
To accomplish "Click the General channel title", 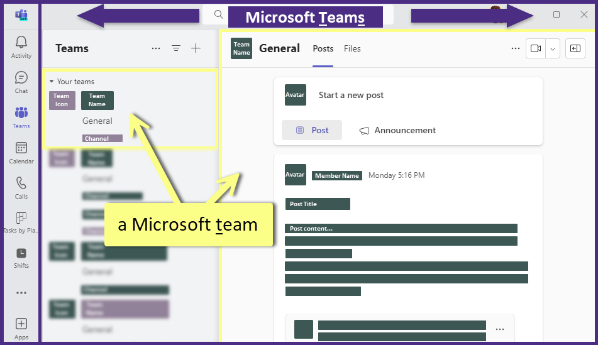I will tap(279, 48).
